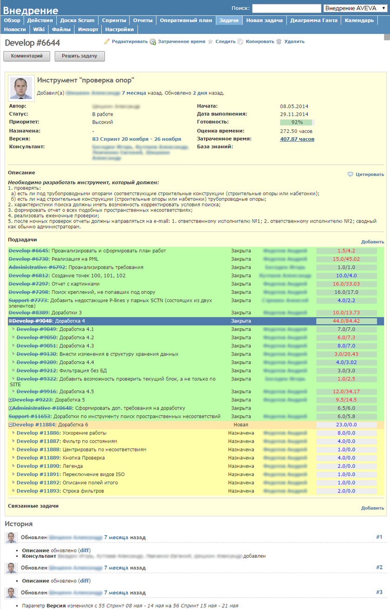Expand the Develop #9223 subtask tree
The width and height of the screenshot is (390, 609).
click(11, 400)
